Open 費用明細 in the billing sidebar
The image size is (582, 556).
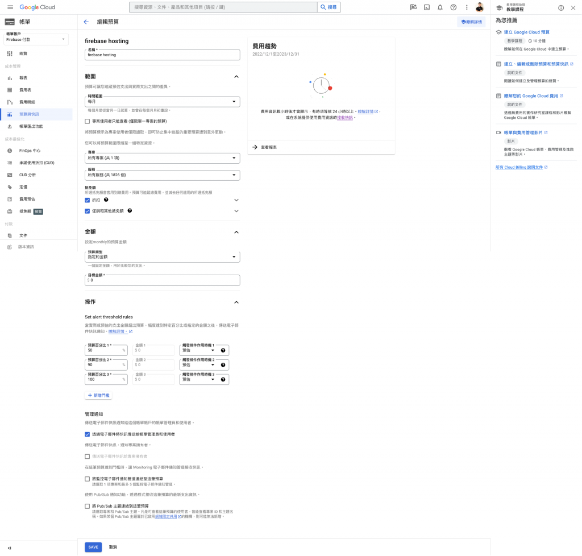click(36, 102)
